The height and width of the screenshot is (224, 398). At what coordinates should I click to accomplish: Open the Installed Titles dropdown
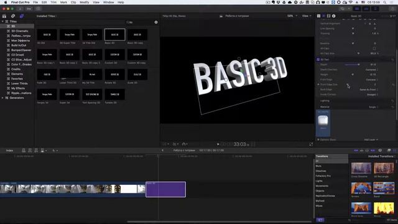click(47, 16)
